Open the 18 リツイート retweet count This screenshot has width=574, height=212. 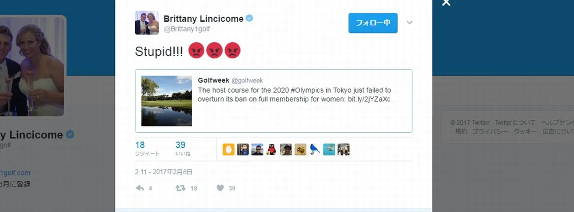[147, 149]
